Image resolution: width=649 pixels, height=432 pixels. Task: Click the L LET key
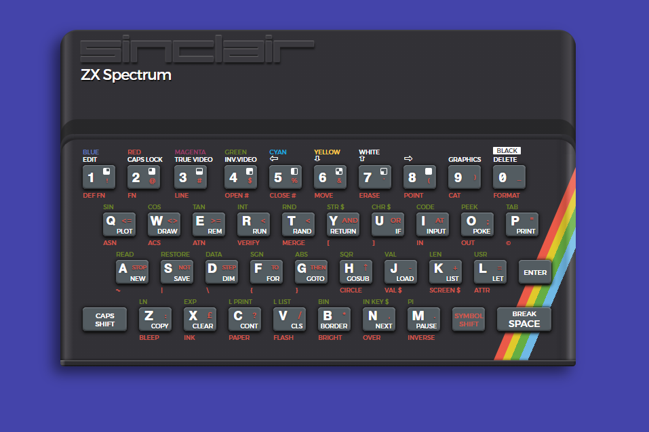[490, 272]
